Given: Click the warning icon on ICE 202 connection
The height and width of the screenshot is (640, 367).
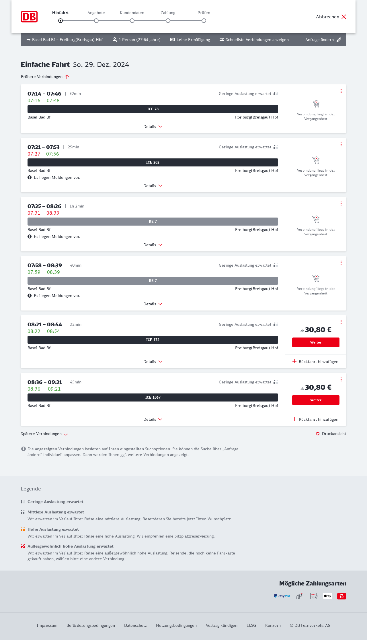Looking at the screenshot, I should click(x=30, y=177).
